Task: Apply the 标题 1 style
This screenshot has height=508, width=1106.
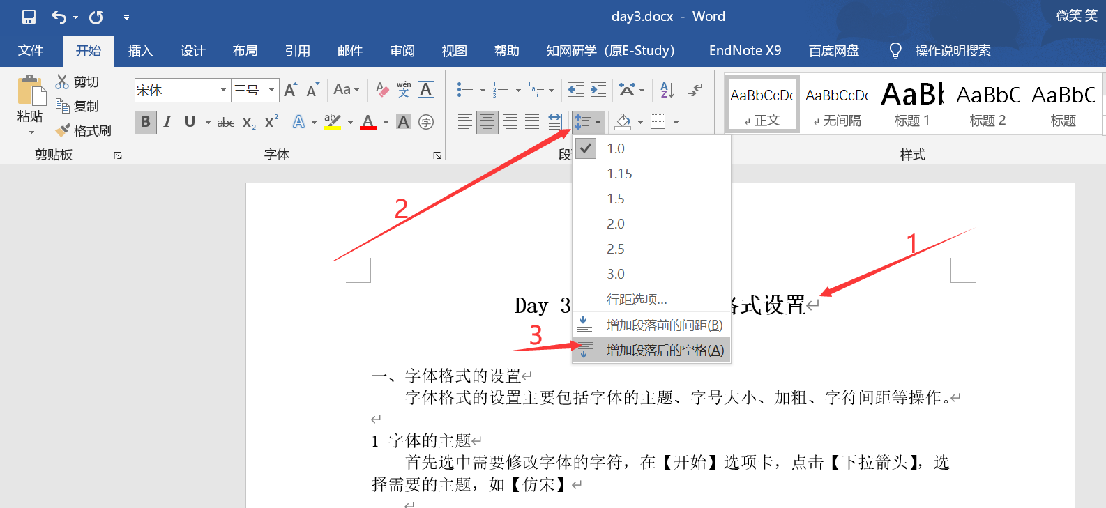Action: tap(912, 103)
